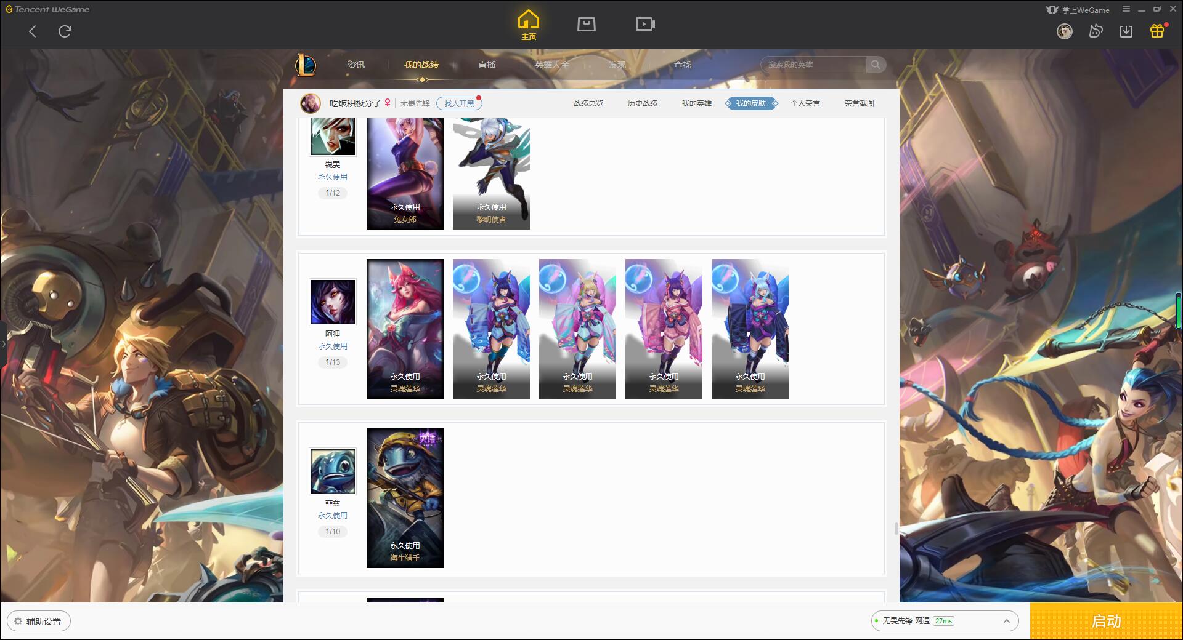This screenshot has width=1183, height=640.
Task: Click the 阿狸 champion portrait
Action: pyautogui.click(x=333, y=302)
